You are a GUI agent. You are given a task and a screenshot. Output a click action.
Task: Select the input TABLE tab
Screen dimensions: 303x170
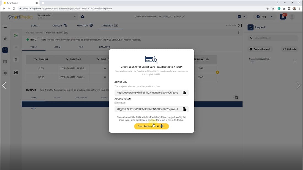click(34, 47)
